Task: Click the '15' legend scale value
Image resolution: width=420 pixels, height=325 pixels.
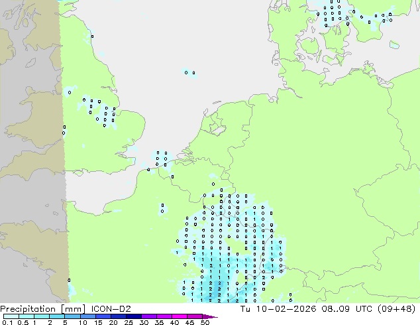Action: [x=98, y=322]
